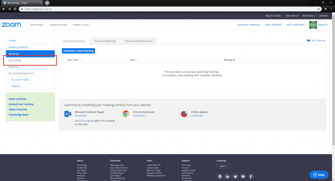Open Meetings Client footer download link

point(117,165)
